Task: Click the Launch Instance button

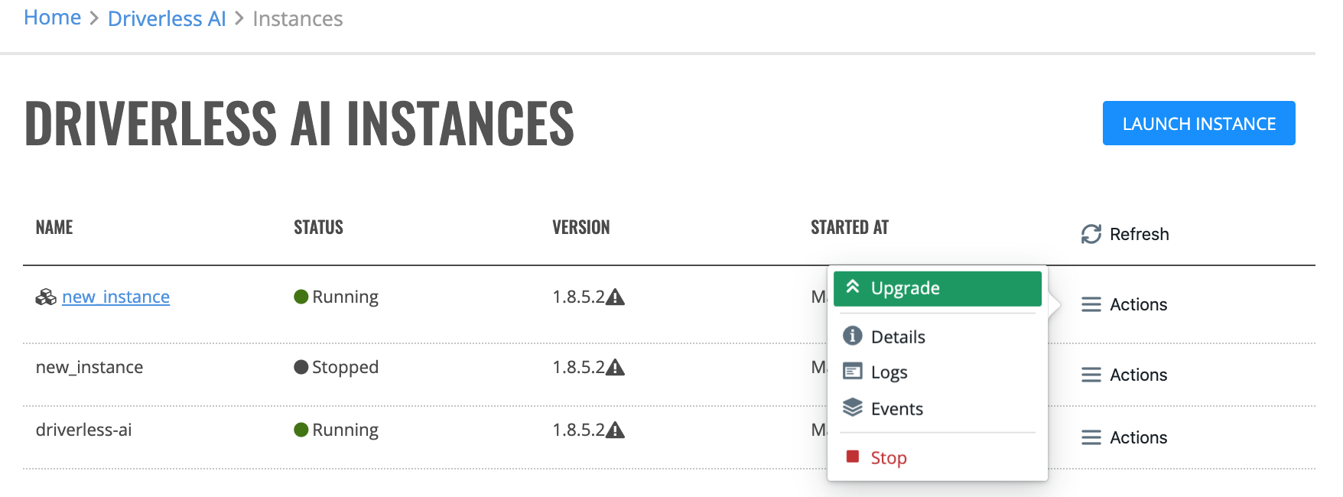Action: 1198,123
